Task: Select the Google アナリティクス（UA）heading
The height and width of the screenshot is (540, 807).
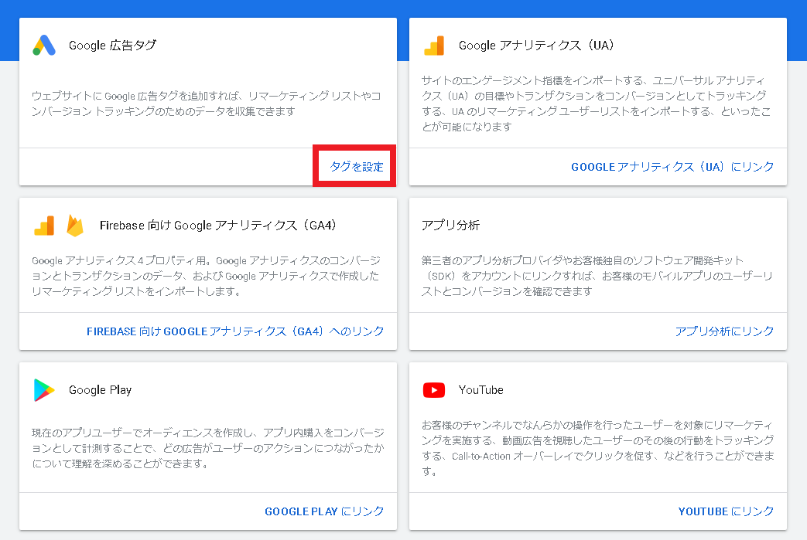Action: [537, 46]
